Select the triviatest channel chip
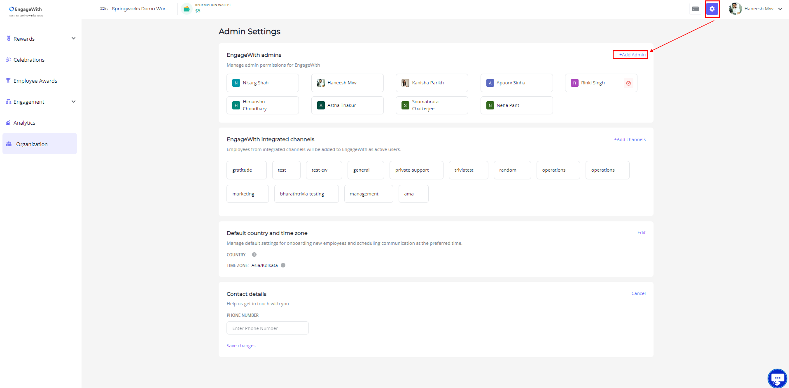Image resolution: width=789 pixels, height=388 pixels. [468, 170]
